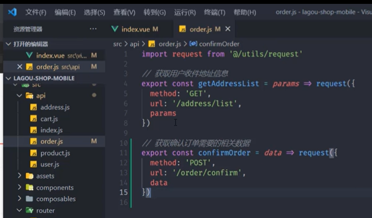Click '@/utils/request' import string
This screenshot has height=218, width=372.
(266, 54)
